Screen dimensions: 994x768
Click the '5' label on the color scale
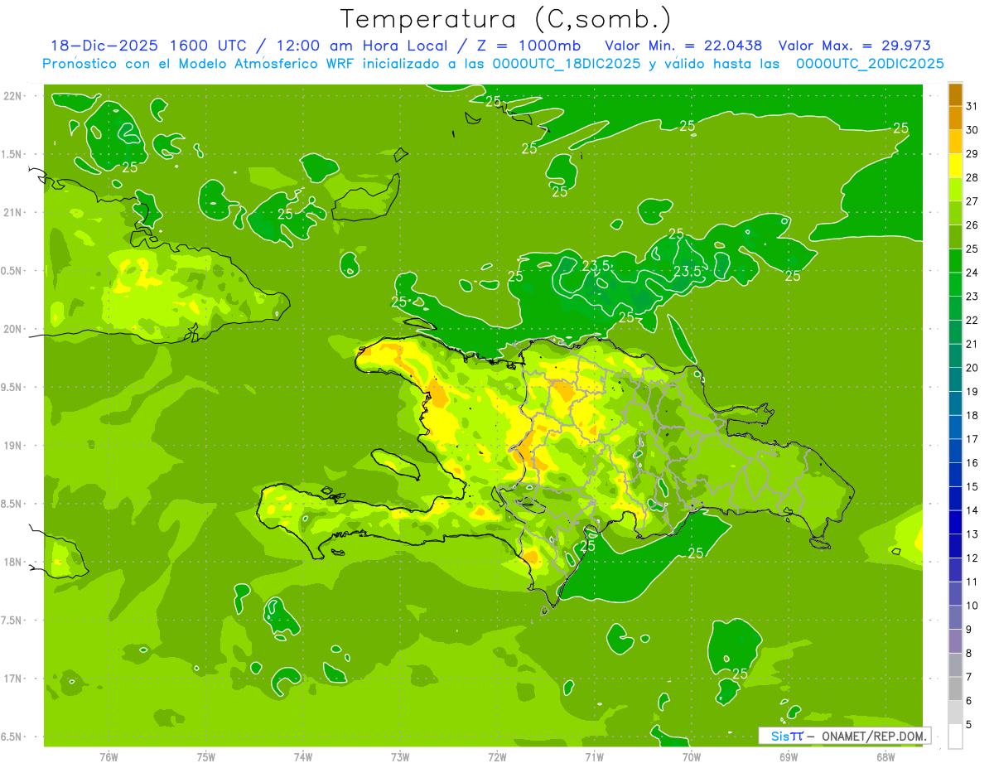pyautogui.click(x=969, y=725)
